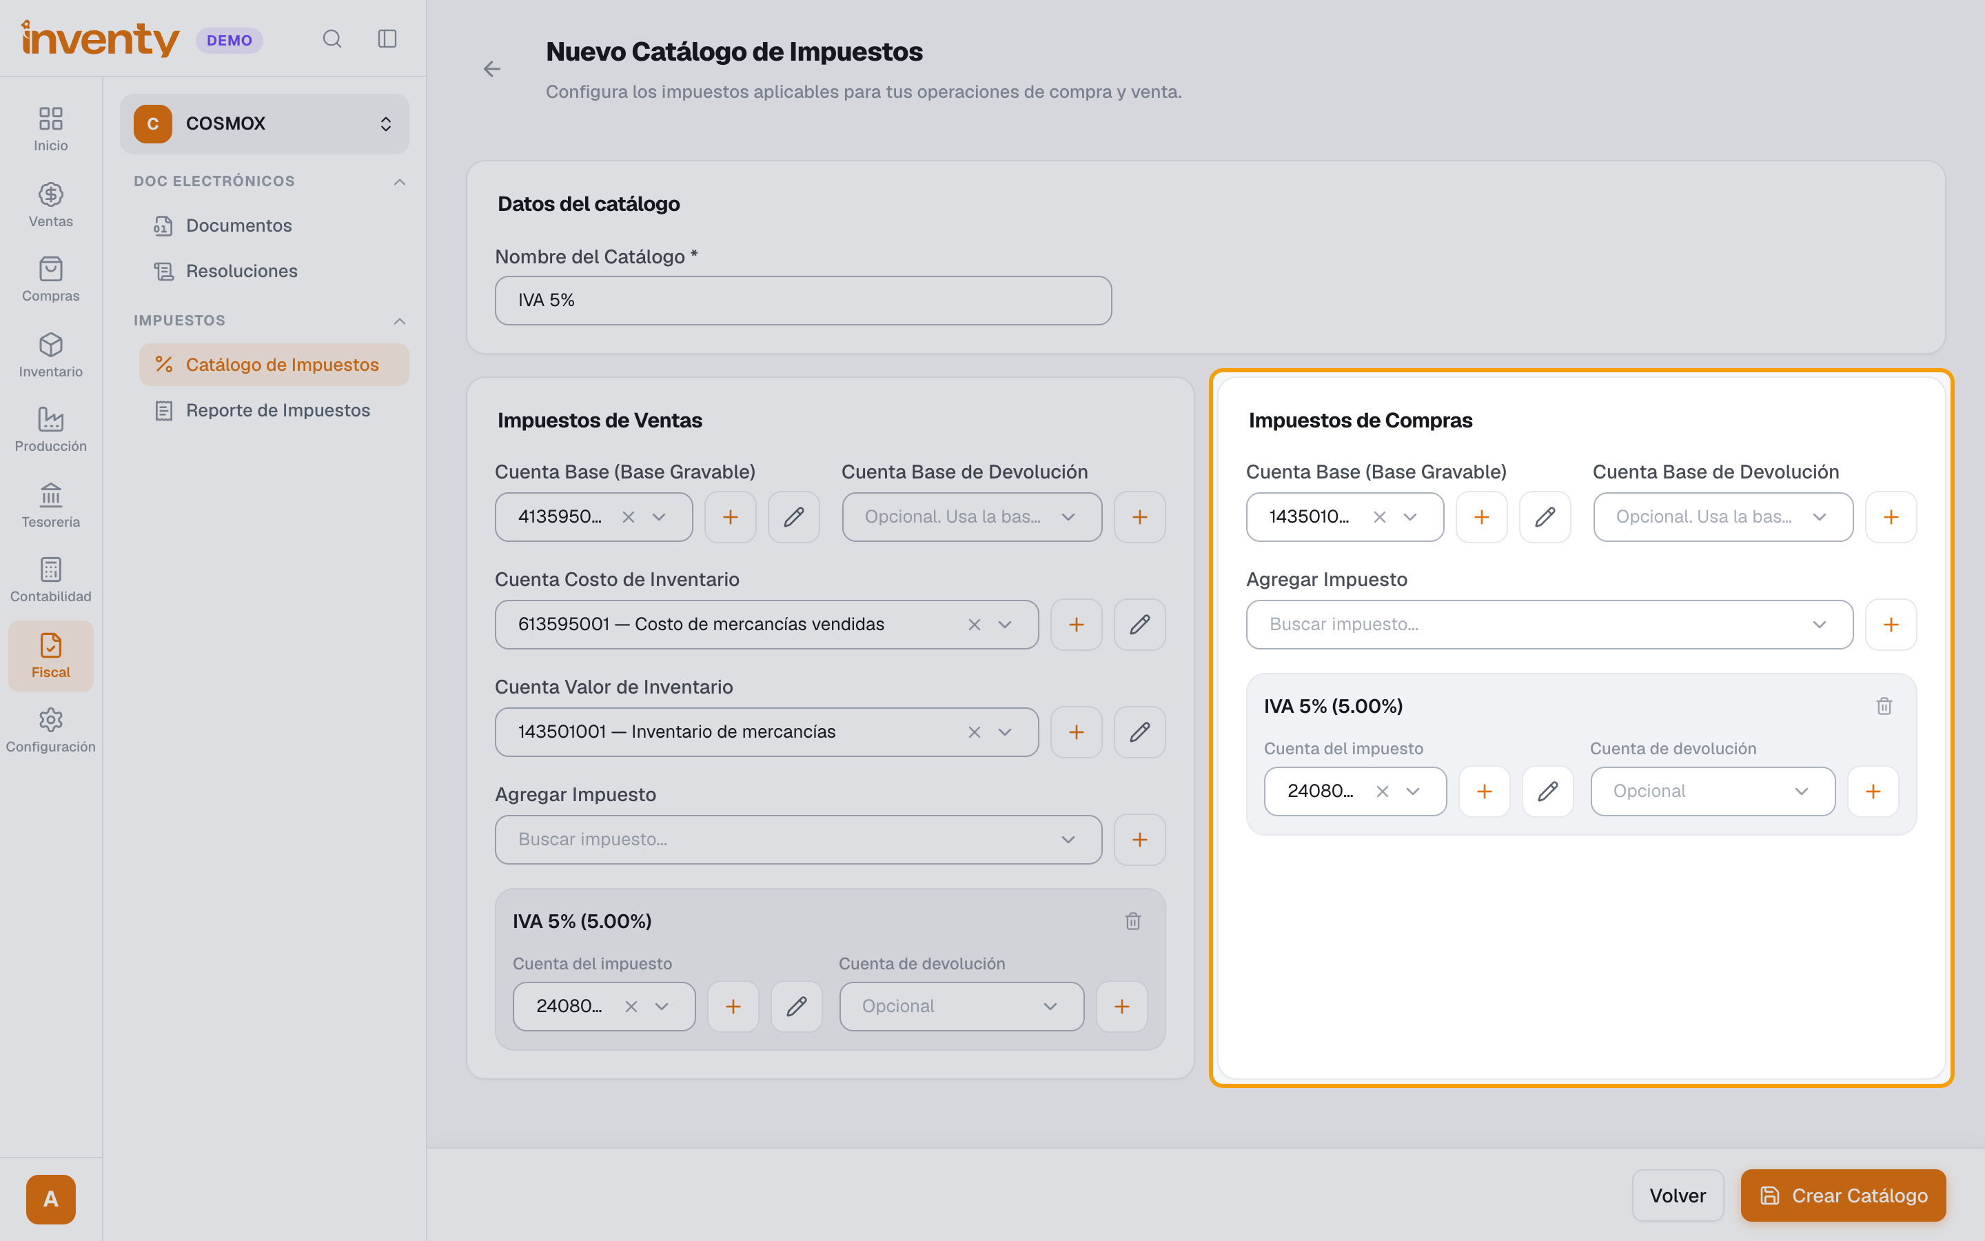Delete IVA 5% tax in Compras card
The height and width of the screenshot is (1241, 1985).
tap(1884, 706)
